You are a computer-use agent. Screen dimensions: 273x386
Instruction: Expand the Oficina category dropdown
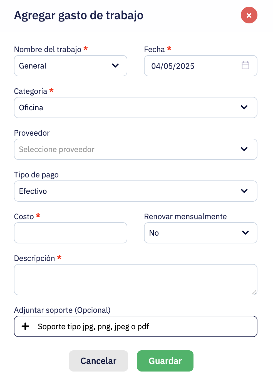coord(136,108)
